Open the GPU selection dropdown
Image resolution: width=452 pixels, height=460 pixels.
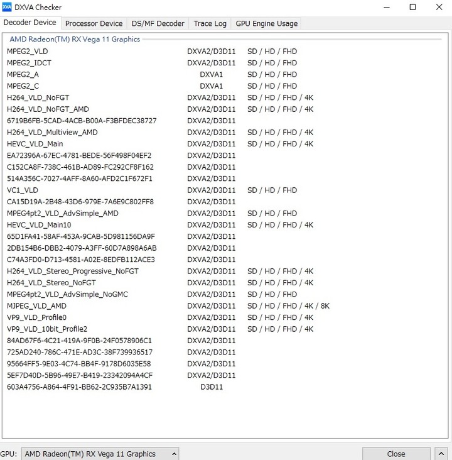click(100, 454)
